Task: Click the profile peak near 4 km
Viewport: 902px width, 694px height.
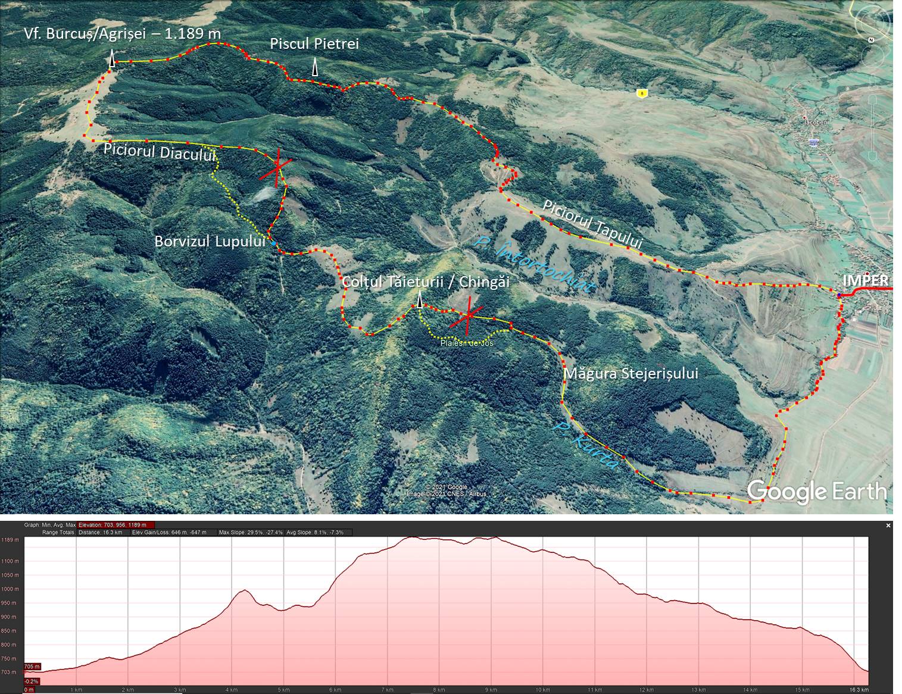Action: coord(243,590)
